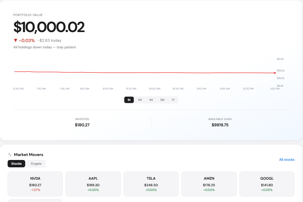The image size is (303, 202).
Task: Click the red dot at chart's end
Action: click(275, 73)
